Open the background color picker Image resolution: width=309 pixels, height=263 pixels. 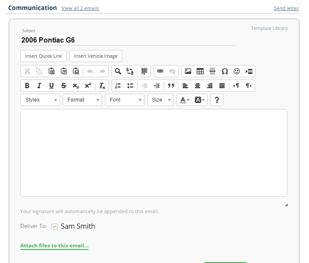point(200,100)
